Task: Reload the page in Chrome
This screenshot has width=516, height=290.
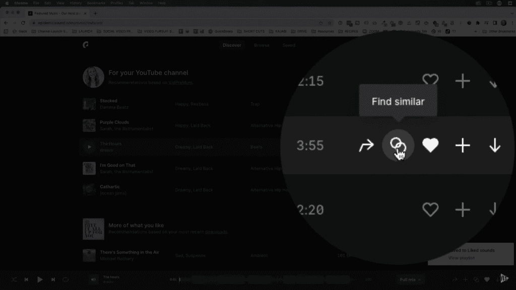Action: 23,23
